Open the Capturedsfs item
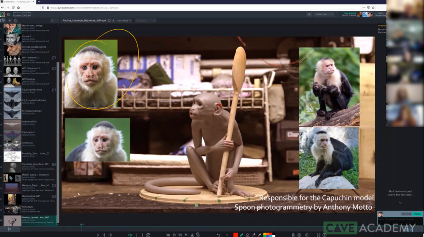The image size is (424, 237). (30, 135)
